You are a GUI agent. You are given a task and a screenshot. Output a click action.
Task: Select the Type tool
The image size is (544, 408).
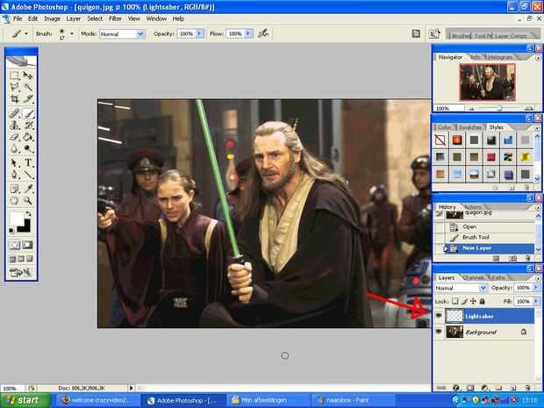point(28,162)
